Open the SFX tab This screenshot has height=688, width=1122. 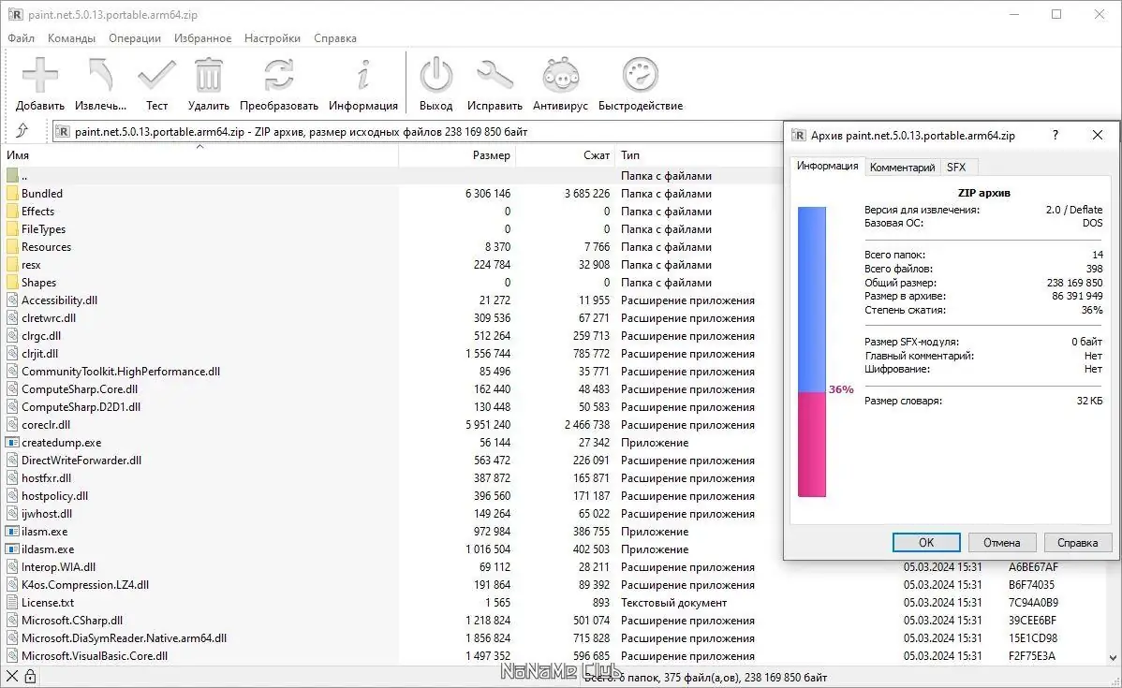tap(956, 167)
